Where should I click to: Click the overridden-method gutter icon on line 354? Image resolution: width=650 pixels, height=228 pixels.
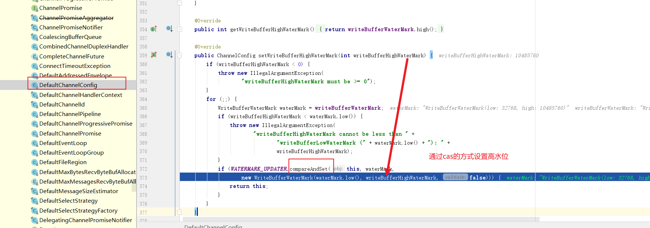169,29
